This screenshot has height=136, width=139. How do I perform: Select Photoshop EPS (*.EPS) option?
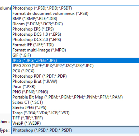click(x=75, y=29)
